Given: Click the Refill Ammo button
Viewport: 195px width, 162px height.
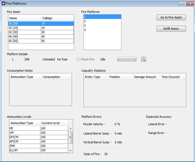Looking at the screenshot, I should click(x=171, y=29).
